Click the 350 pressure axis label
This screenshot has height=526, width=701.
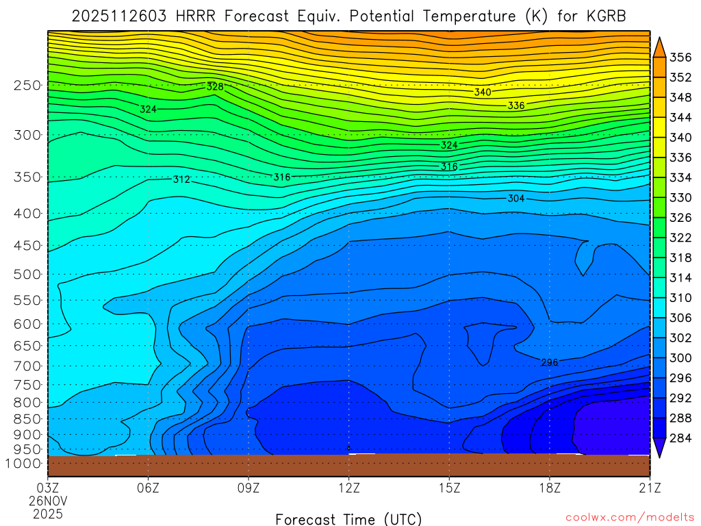(27, 177)
